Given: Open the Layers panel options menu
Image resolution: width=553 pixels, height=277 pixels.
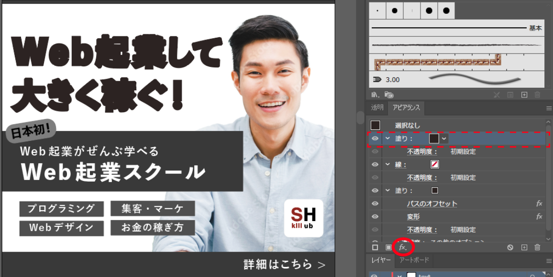Looking at the screenshot, I should 548,261.
